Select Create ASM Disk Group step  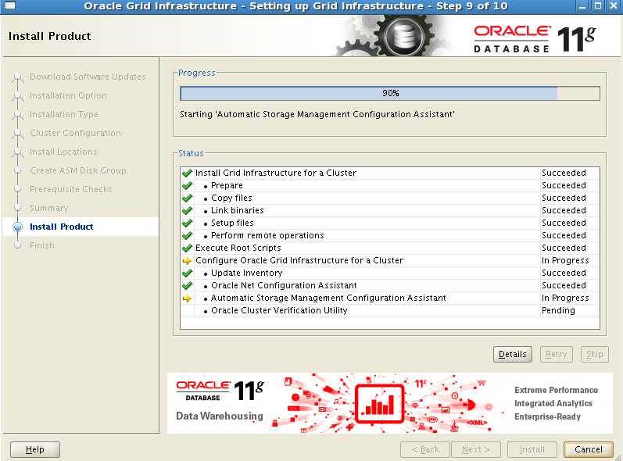coord(78,170)
